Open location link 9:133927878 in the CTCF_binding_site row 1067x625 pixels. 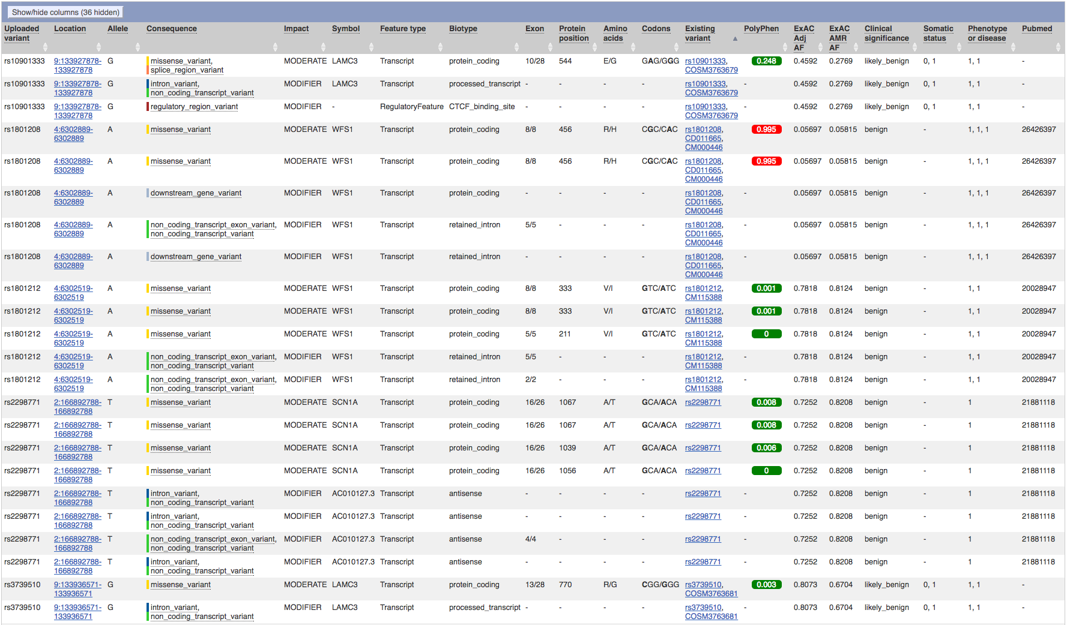pyautogui.click(x=77, y=111)
